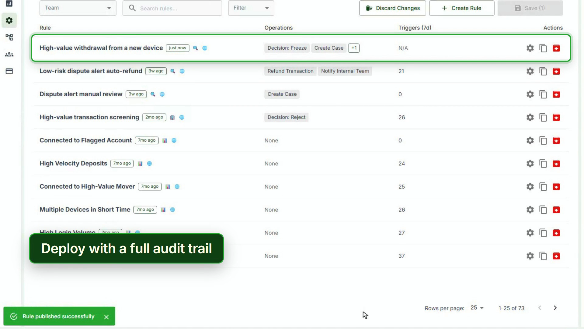Click Discard Changes button
The height and width of the screenshot is (329, 584).
392,8
